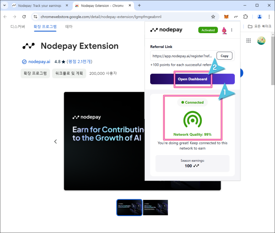The height and width of the screenshot is (233, 275).
Task: Open the three-dot menu in Nodepay popup
Action: pyautogui.click(x=232, y=30)
